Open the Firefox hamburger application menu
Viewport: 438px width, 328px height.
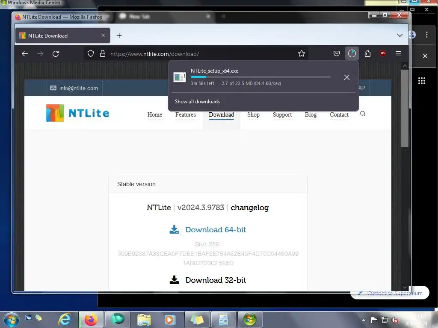point(398,53)
